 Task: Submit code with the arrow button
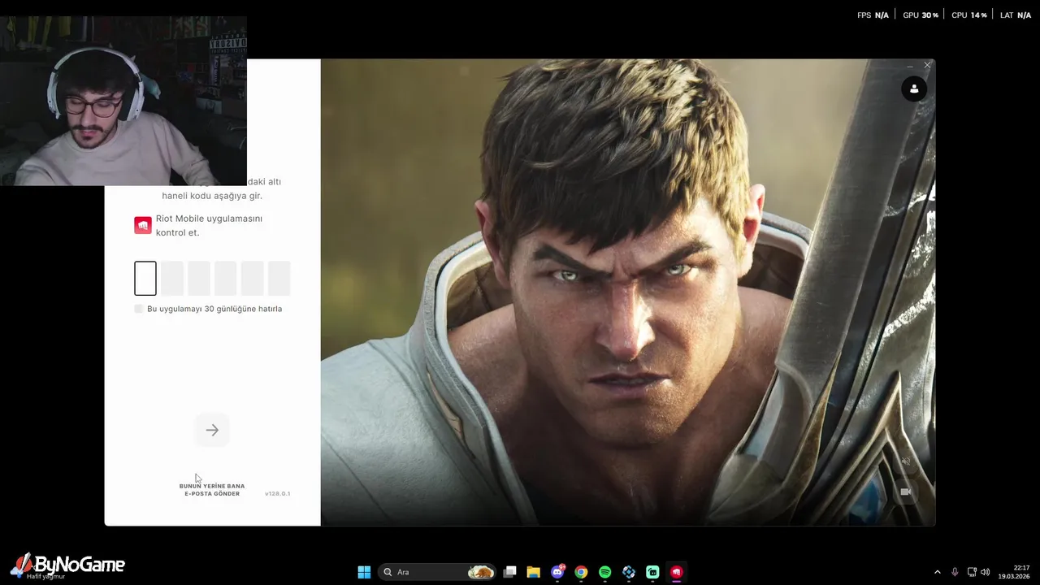click(x=212, y=430)
